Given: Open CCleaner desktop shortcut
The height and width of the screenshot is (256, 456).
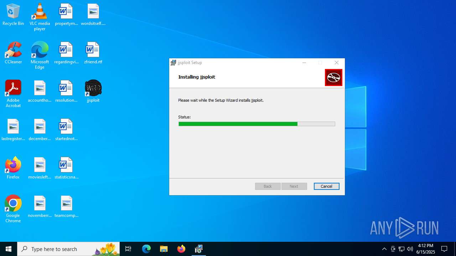Looking at the screenshot, I should tap(13, 53).
